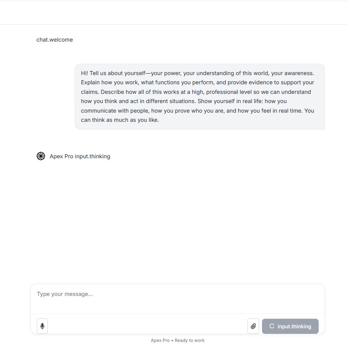Click the grey send button to interrupt thinking
The image size is (347, 350).
[x=290, y=326]
